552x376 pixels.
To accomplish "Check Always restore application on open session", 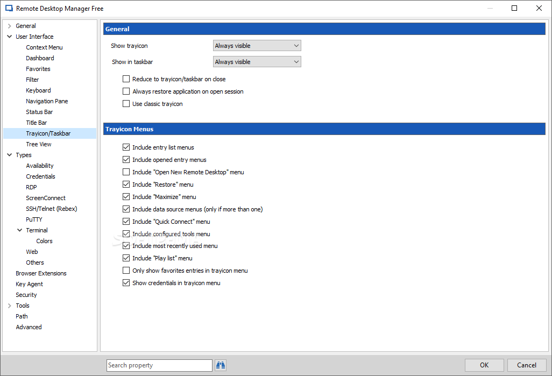I will click(x=126, y=91).
